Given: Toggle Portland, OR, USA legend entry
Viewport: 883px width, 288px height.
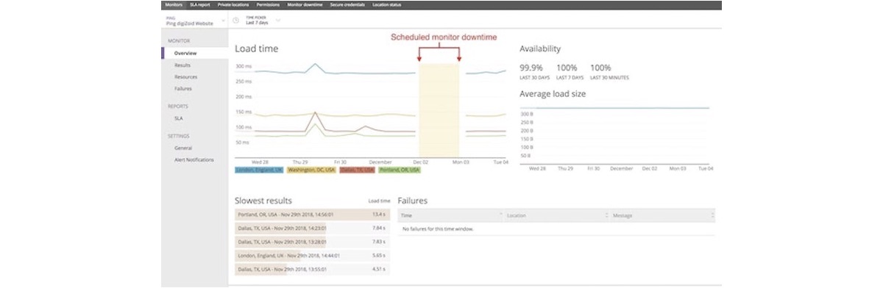Looking at the screenshot, I should tap(400, 170).
